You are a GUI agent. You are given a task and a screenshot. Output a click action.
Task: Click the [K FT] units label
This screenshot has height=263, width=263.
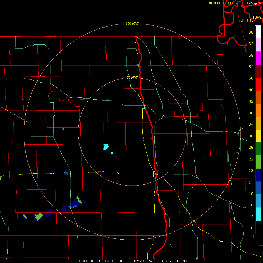(247, 20)
